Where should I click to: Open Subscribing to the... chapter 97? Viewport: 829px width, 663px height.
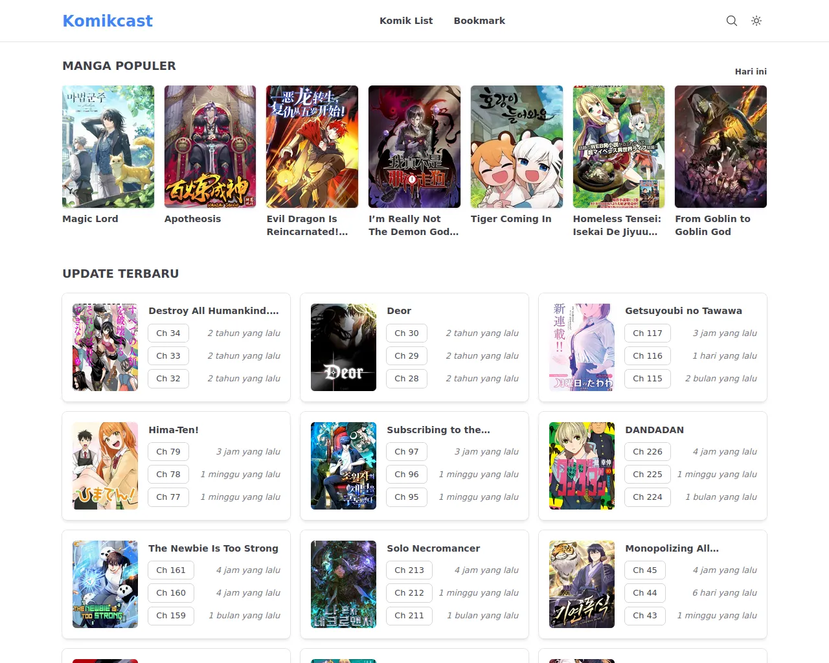tap(407, 452)
